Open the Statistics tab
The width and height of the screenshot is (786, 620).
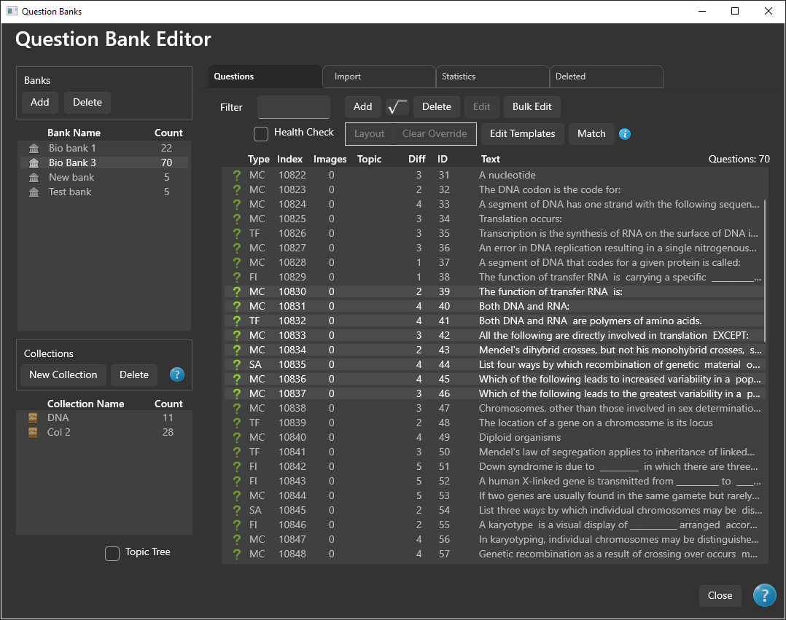click(492, 76)
